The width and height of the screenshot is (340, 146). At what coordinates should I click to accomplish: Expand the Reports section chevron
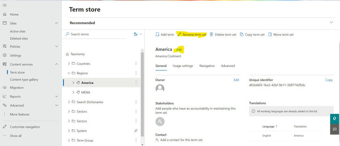click(x=56, y=97)
